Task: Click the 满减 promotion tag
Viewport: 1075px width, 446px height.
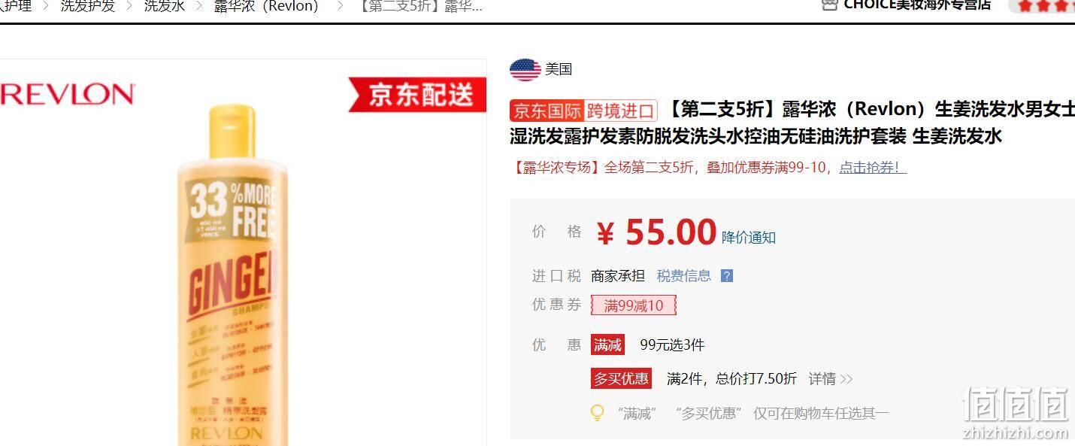Action: click(607, 345)
